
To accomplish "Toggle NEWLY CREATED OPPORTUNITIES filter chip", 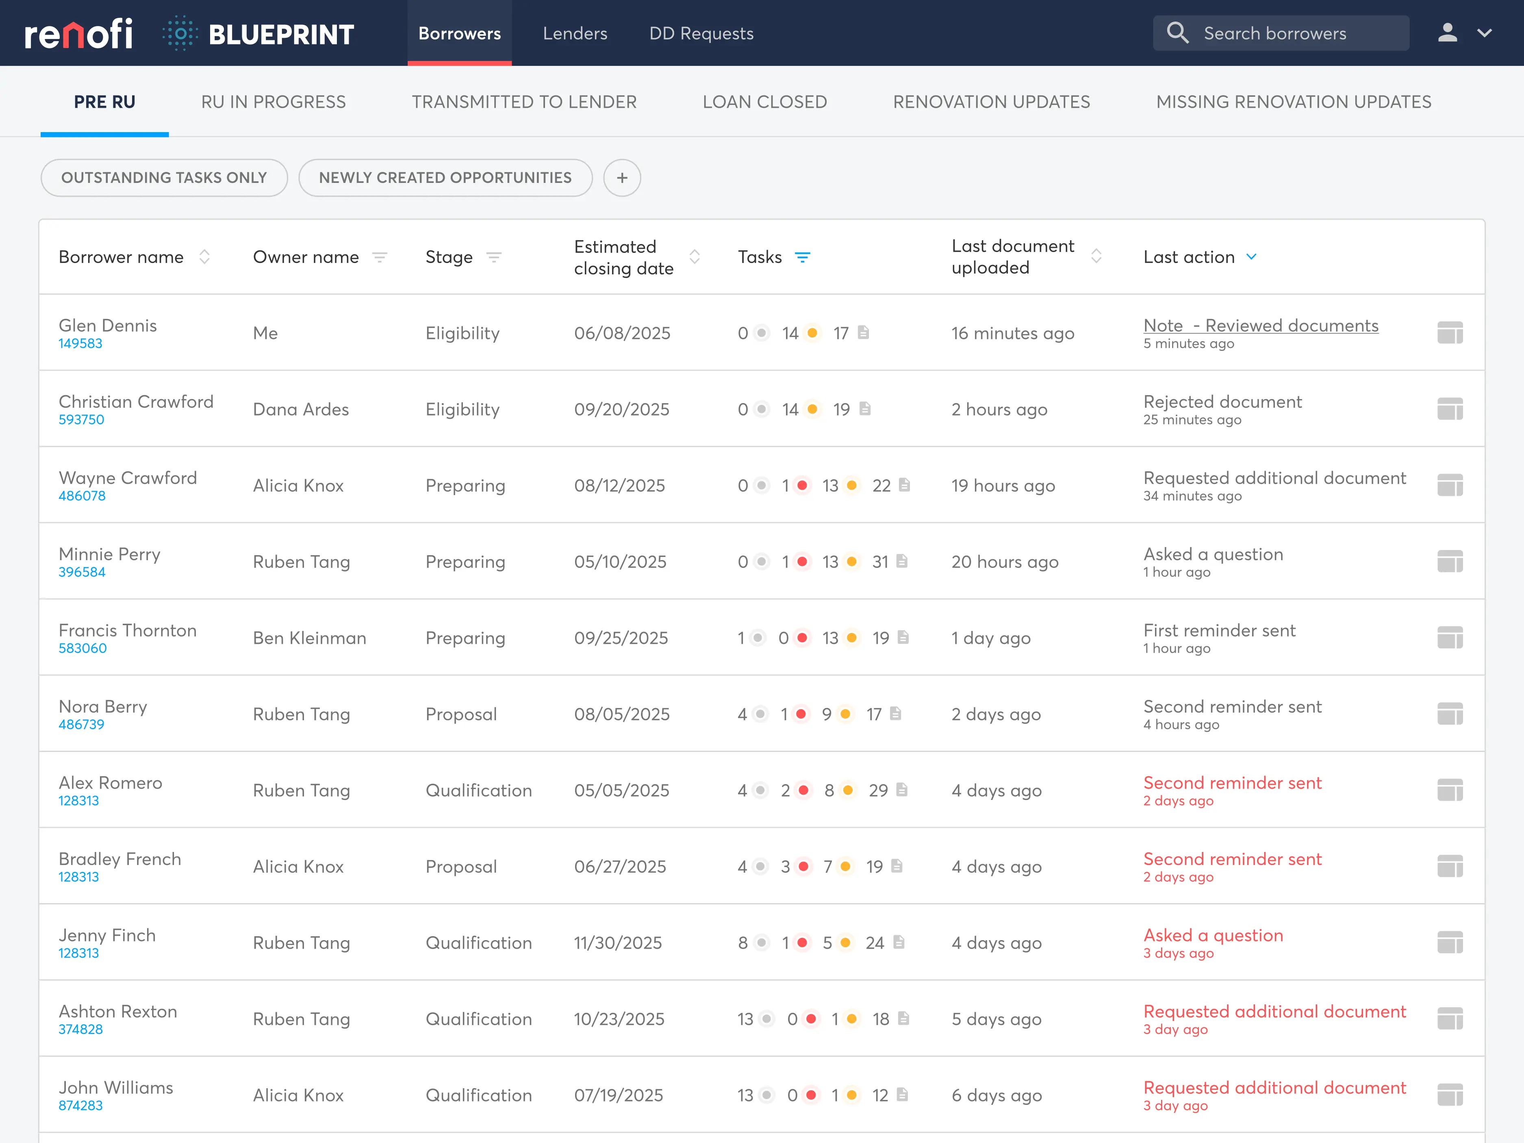I will click(x=445, y=178).
